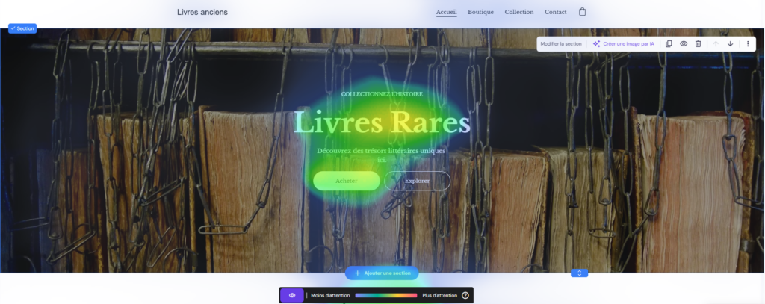Screen dimensions: 765x304
Task: Click Ajouter une section button
Action: [x=382, y=273]
